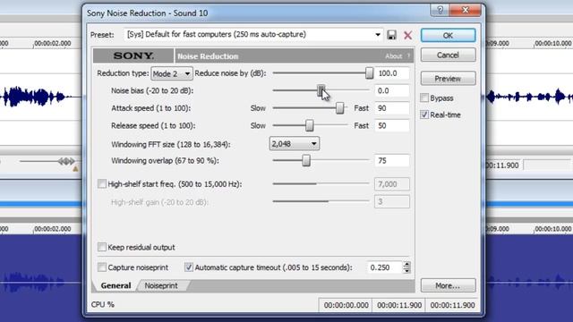Click the selection start time 00:00:00.000
The image size is (573, 322).
tap(346, 305)
